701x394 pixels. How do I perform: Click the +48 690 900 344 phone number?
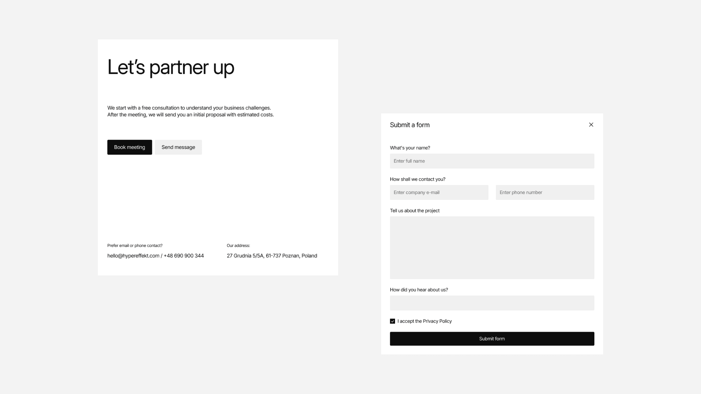[x=184, y=256]
